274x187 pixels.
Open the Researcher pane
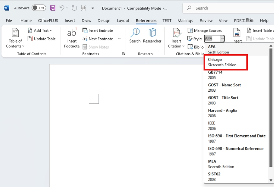click(x=152, y=36)
